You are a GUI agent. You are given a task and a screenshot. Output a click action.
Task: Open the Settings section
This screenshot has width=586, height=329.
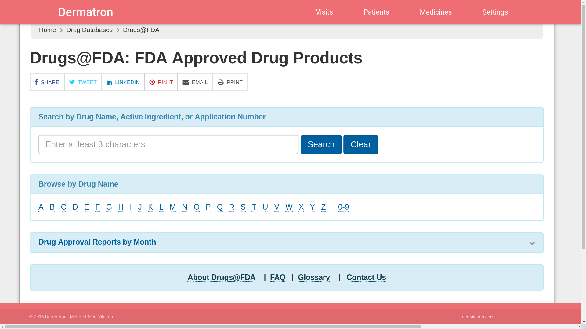coord(495,12)
